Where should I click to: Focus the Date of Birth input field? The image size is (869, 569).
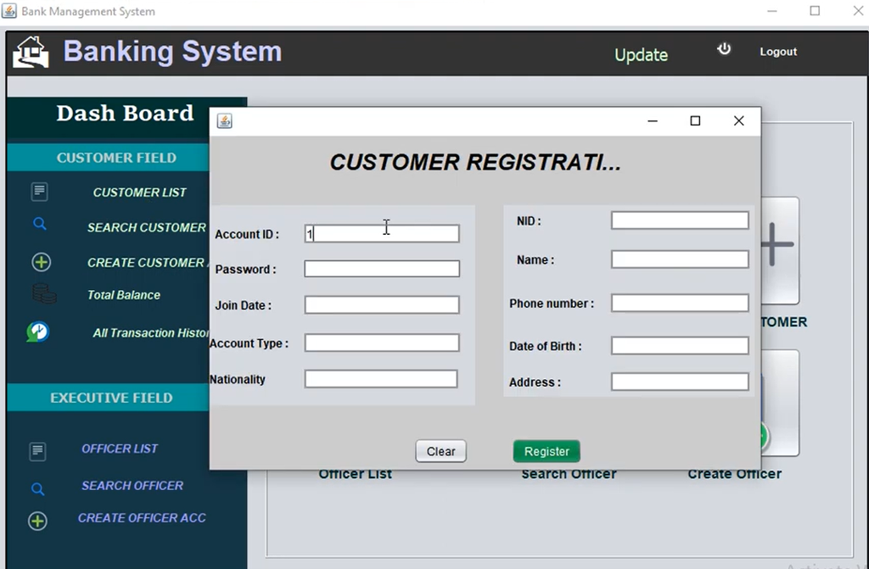680,345
